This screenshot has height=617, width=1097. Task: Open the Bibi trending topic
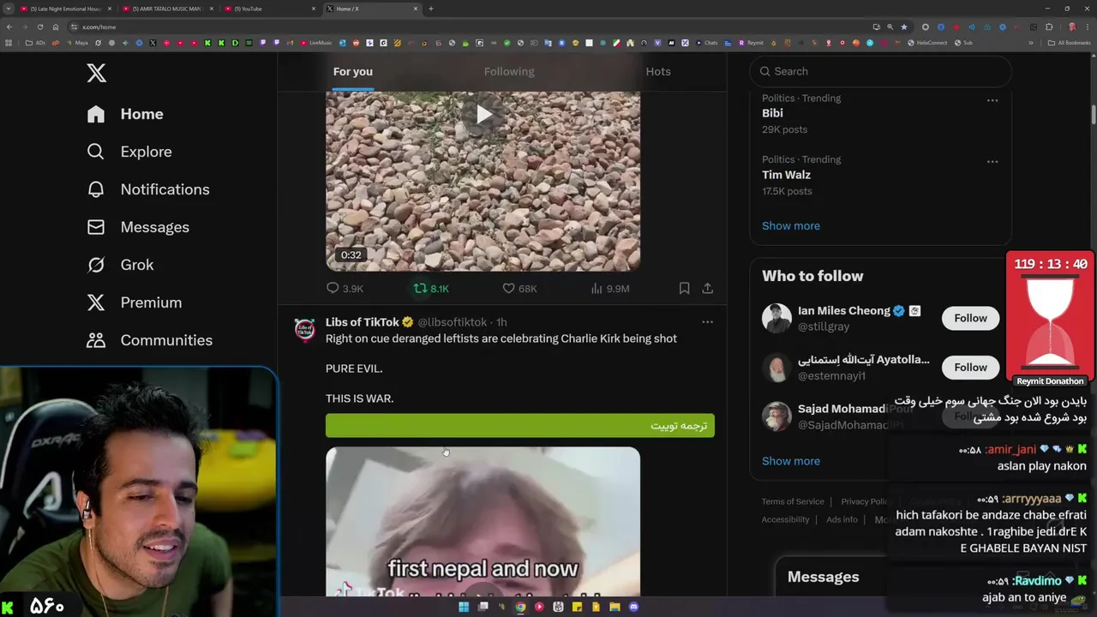tap(772, 113)
